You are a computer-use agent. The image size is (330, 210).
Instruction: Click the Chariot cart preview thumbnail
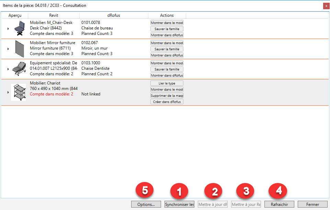18,92
